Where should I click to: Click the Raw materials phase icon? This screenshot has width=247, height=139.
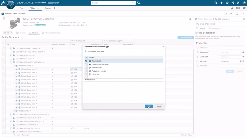pos(90,61)
